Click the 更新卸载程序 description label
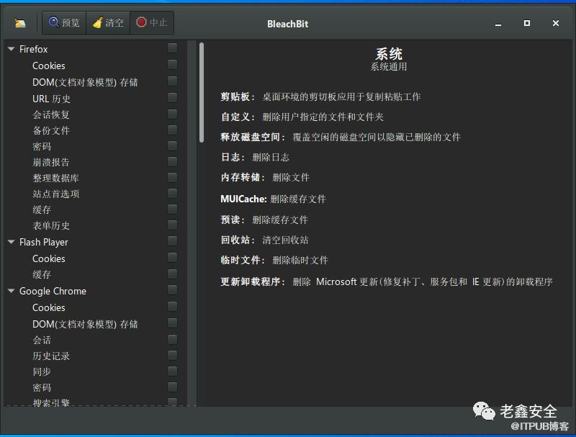576x437 pixels. pyautogui.click(x=253, y=282)
